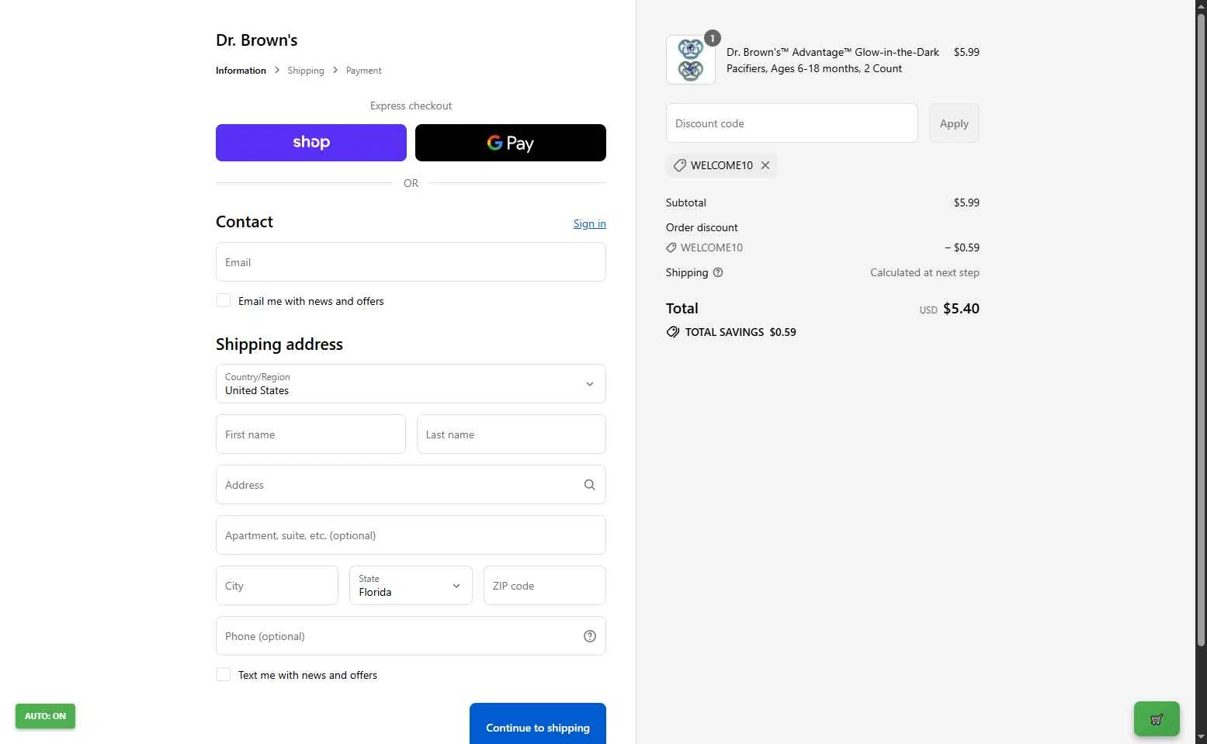
Task: Click the Subtotal $5.99 value
Action: [966, 202]
